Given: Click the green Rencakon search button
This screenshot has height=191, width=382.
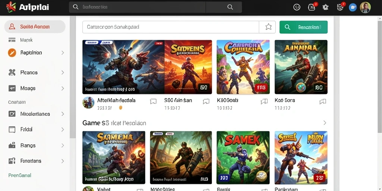Looking at the screenshot, I should [x=303, y=27].
